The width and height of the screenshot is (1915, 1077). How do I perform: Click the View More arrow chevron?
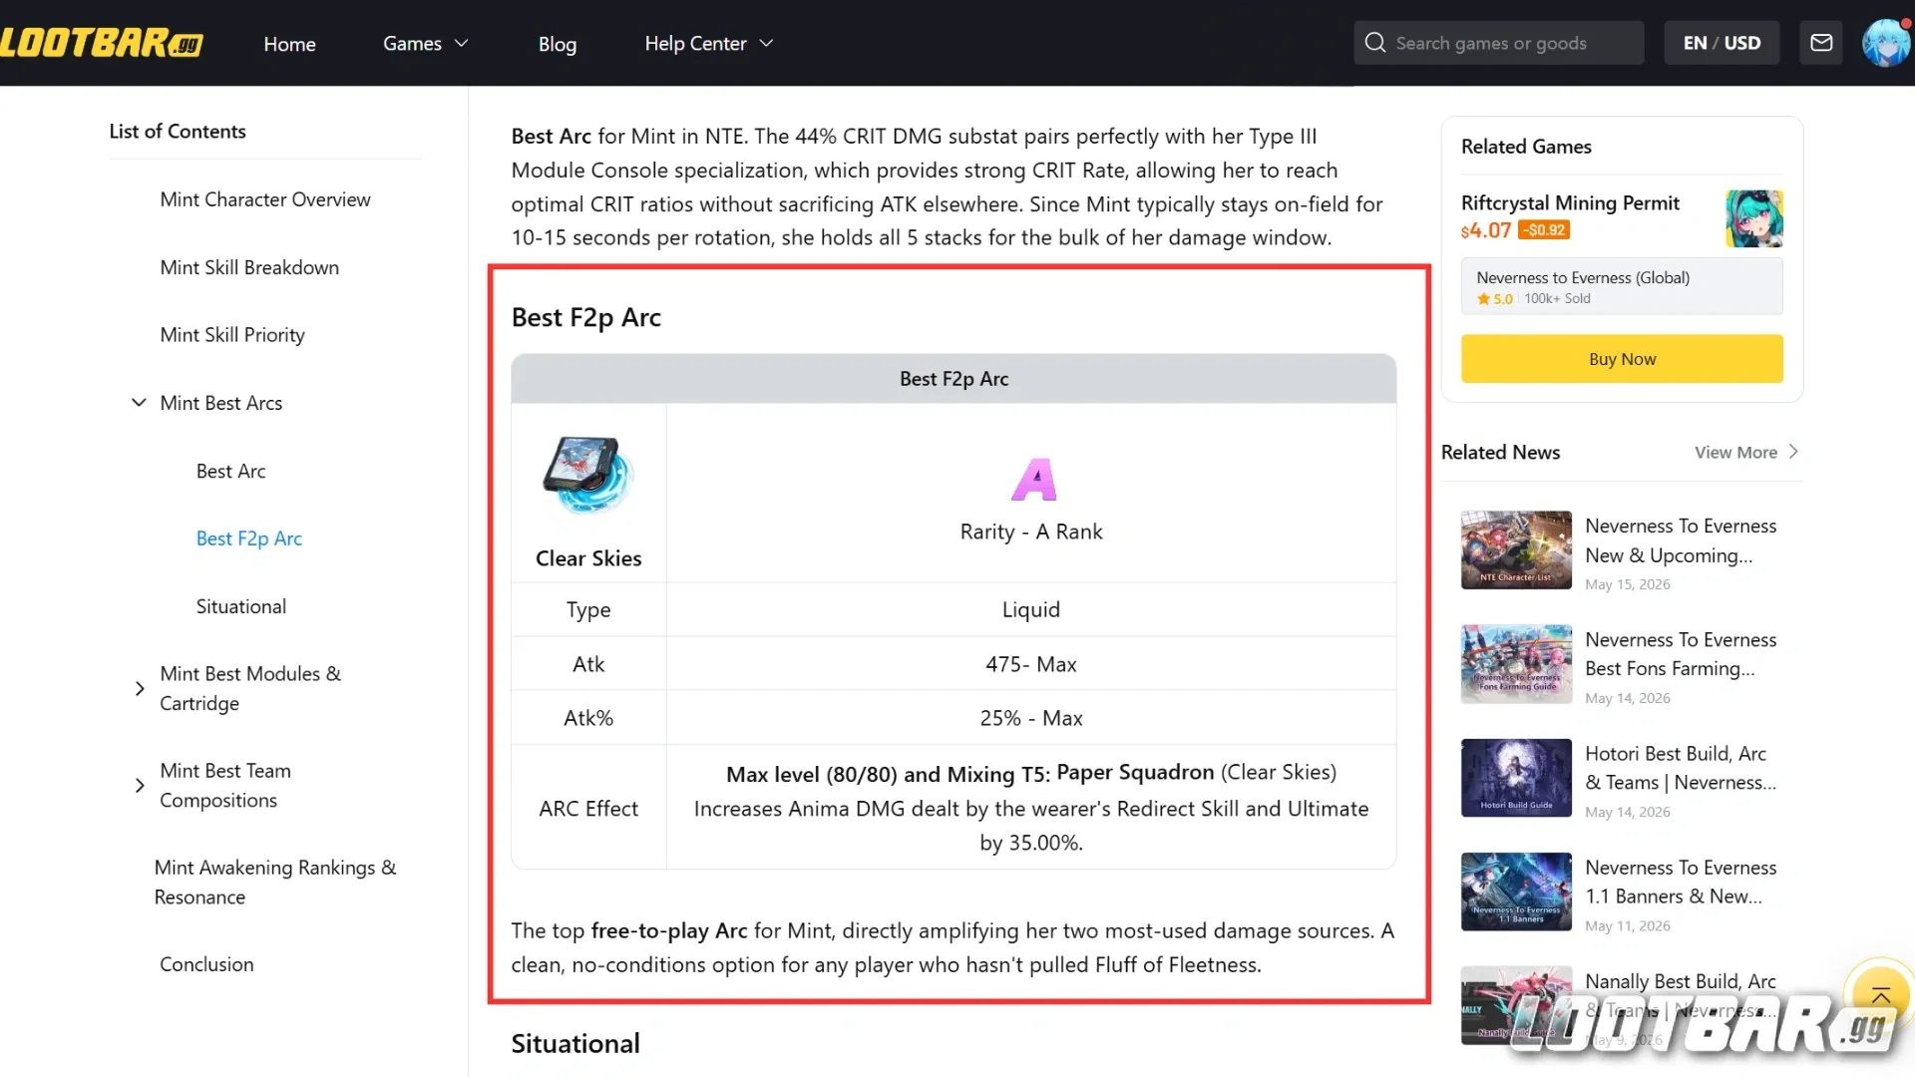coord(1793,452)
